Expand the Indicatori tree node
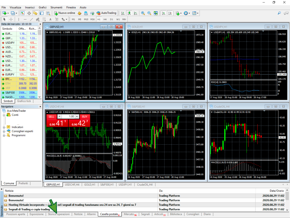Image resolution: width=290 pixels, height=218 pixels. (4, 127)
